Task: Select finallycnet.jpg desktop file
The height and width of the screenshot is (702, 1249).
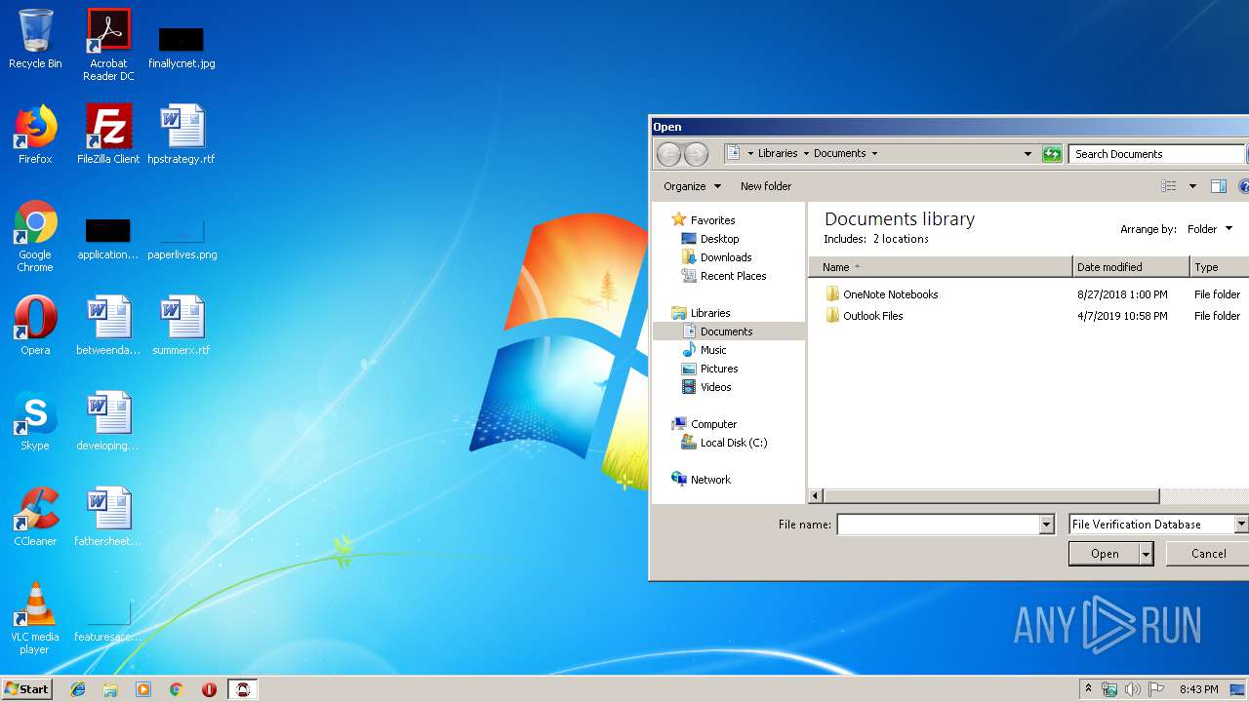Action: [x=181, y=47]
